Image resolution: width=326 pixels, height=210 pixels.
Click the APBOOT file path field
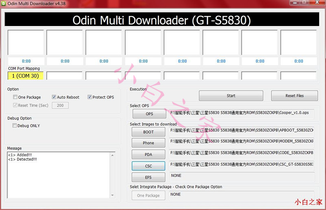[x=241, y=132]
